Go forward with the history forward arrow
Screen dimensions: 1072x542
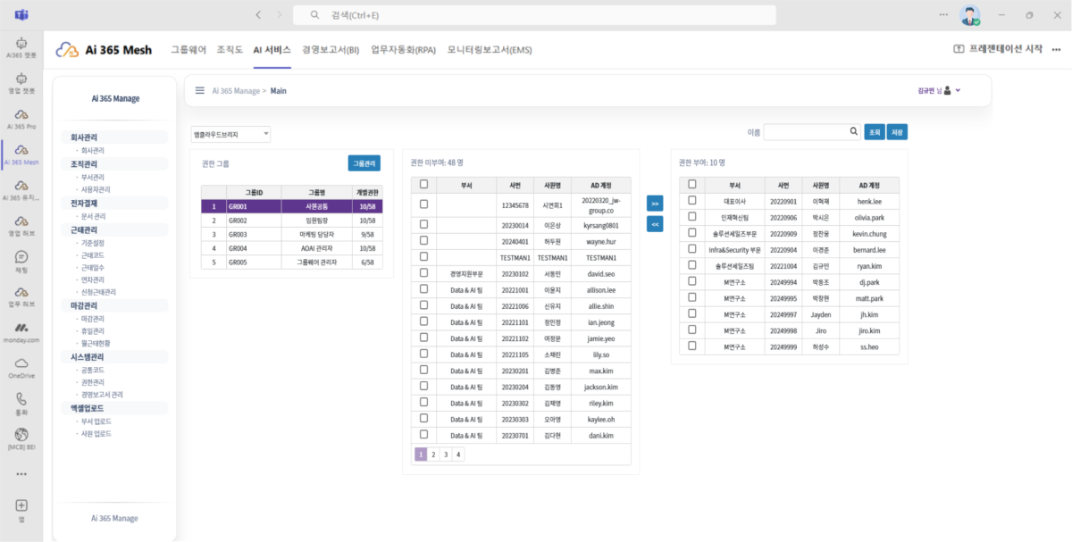pos(280,15)
